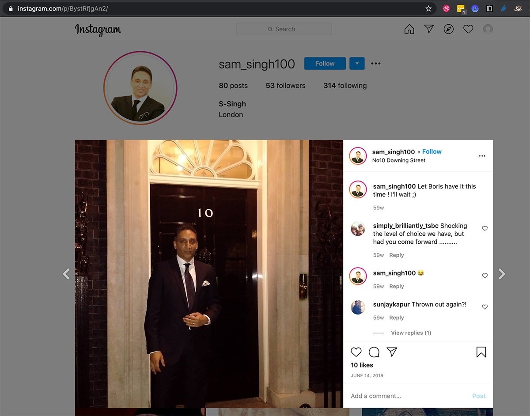This screenshot has width=530, height=416.
Task: Open the Explore compass icon
Action: (449, 29)
